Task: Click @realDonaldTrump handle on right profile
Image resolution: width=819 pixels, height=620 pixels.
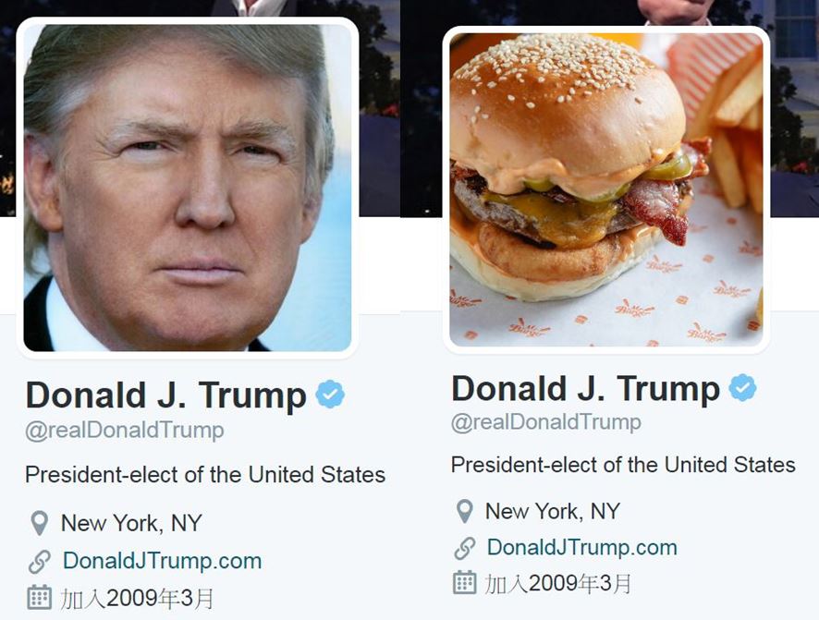Action: [546, 422]
